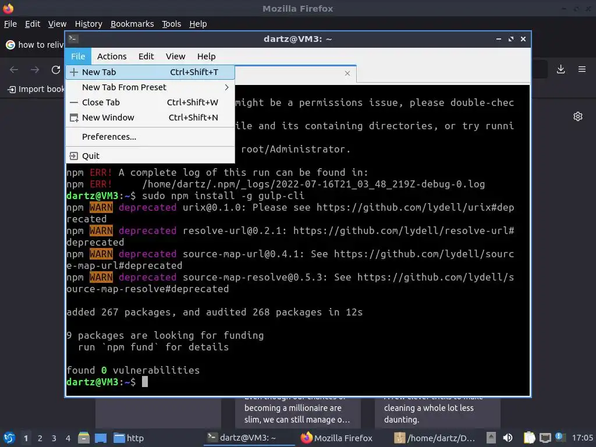Select the Firefox tab 'how to reliv'
This screenshot has height=447, width=596.
(x=34, y=45)
